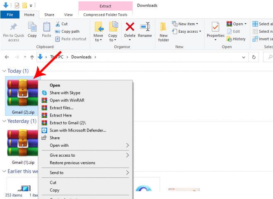
Task: Select the Gmail (2).zip file
Action: click(x=22, y=96)
